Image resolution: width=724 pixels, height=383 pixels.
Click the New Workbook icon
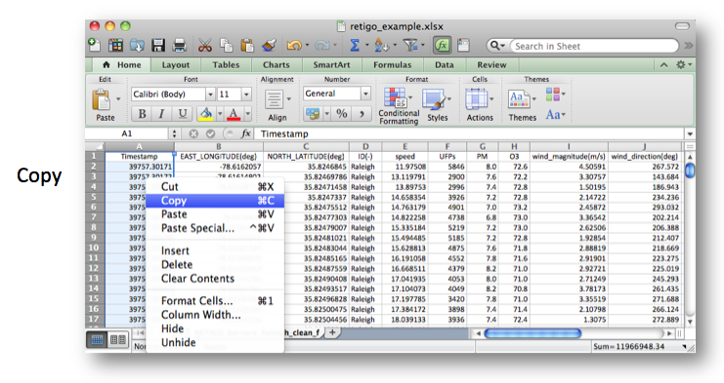point(94,45)
